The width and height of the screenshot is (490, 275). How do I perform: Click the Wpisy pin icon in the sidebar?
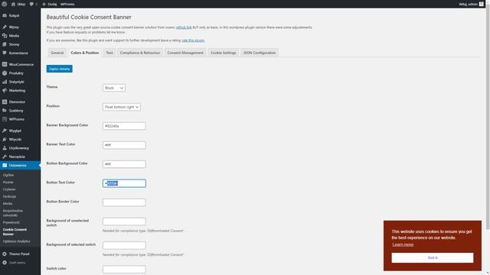(x=5, y=27)
